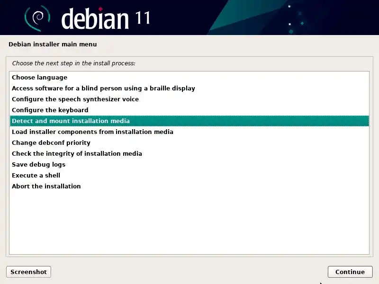Select the Choose language menu entry
The width and height of the screenshot is (379, 284).
click(x=189, y=77)
